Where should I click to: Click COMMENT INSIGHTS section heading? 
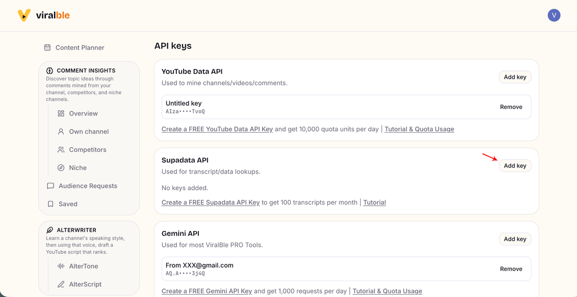pos(86,70)
